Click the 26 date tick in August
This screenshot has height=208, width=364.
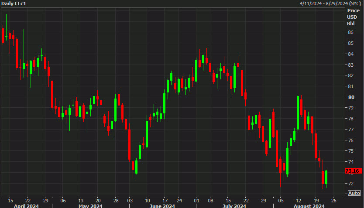tap(333, 200)
